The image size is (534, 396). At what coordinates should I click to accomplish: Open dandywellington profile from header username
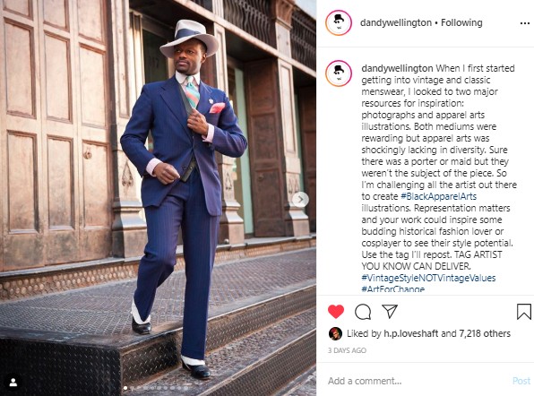(x=396, y=22)
